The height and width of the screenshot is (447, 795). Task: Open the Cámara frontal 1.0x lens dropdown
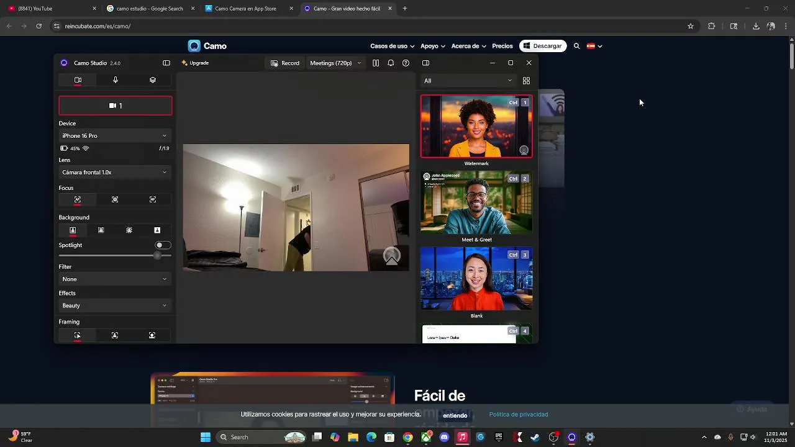(x=115, y=172)
